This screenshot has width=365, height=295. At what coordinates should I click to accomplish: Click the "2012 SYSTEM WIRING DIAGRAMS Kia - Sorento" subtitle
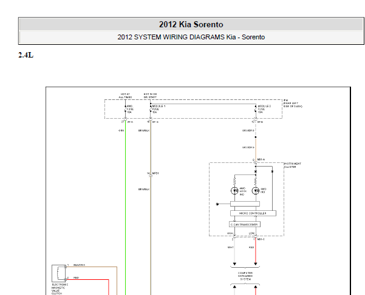(191, 37)
